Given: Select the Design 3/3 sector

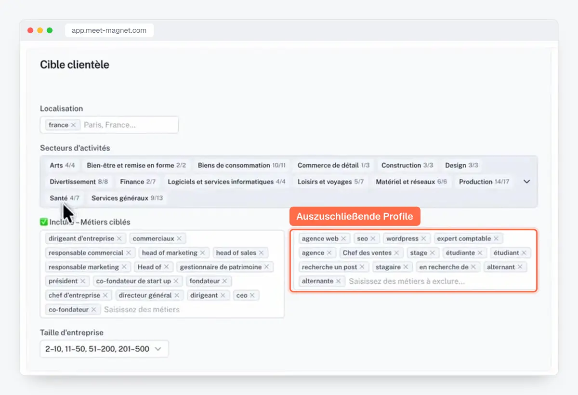Looking at the screenshot, I should click(461, 165).
